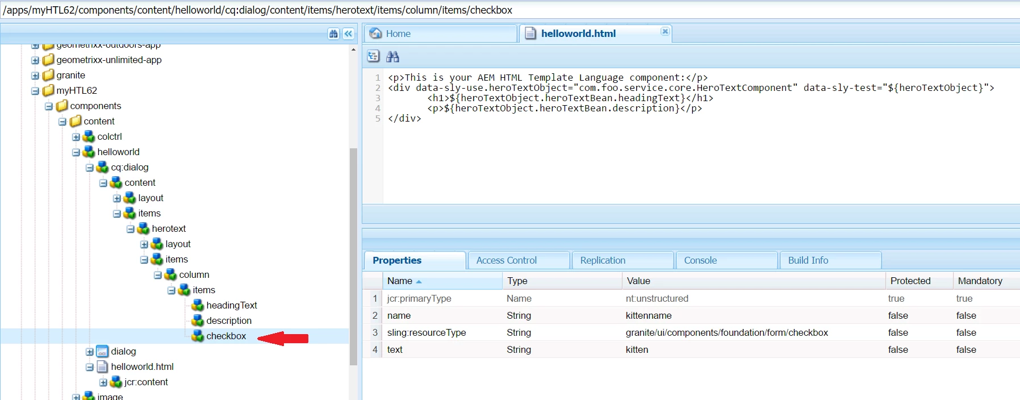
Task: Click the granite folder icon
Action: (x=48, y=75)
